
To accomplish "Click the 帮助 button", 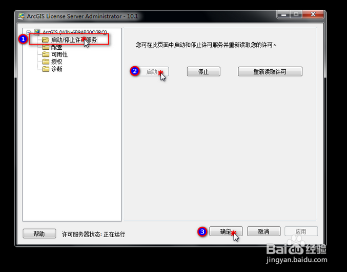I will (39, 234).
